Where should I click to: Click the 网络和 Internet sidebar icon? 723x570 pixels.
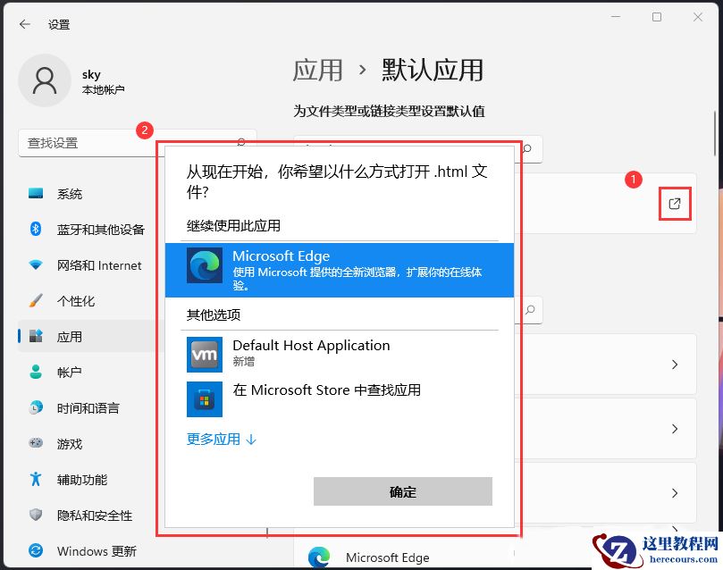coord(36,265)
